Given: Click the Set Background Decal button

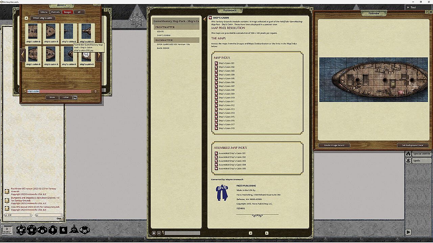Looking at the screenshot, I should [x=413, y=145].
